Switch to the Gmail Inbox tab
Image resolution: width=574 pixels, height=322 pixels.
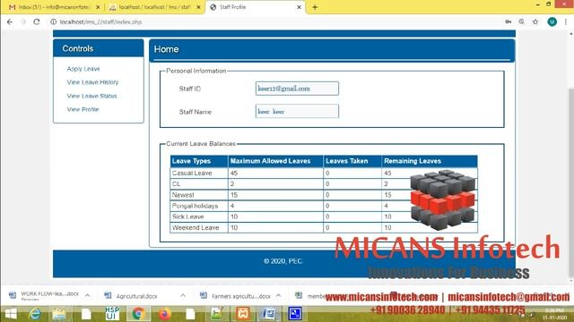pyautogui.click(x=53, y=7)
